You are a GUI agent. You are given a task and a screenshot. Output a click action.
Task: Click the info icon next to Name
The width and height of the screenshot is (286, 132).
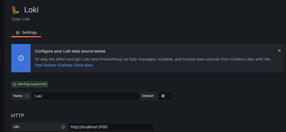(x=27, y=96)
